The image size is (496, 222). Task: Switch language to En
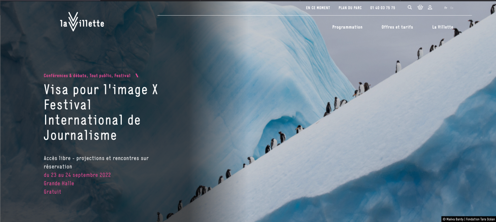click(452, 8)
